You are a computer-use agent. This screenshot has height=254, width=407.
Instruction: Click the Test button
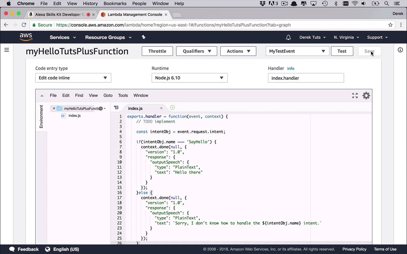click(342, 51)
